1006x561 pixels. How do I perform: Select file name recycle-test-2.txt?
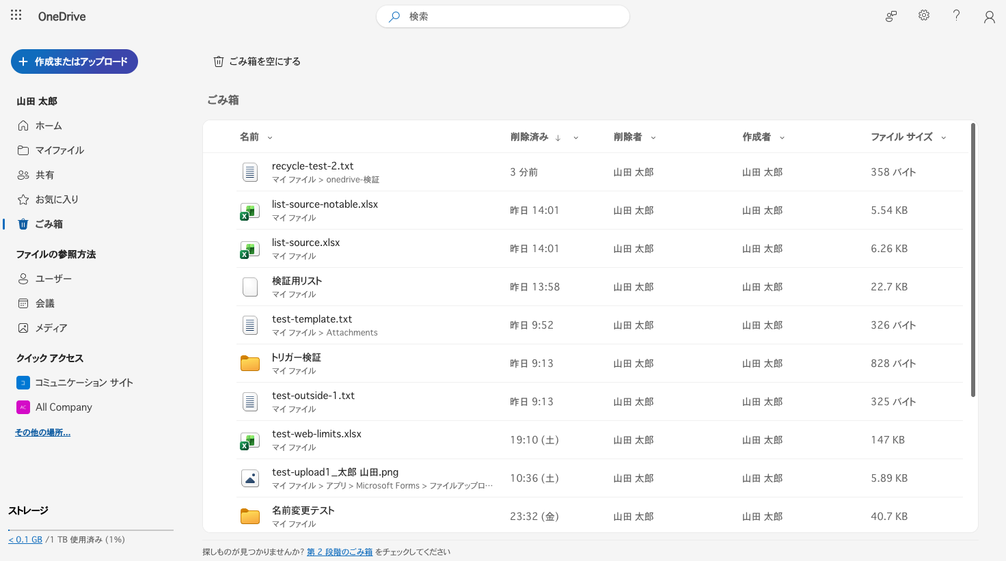click(x=312, y=166)
